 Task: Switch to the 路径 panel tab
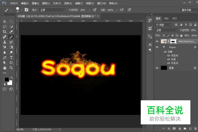[175, 19]
